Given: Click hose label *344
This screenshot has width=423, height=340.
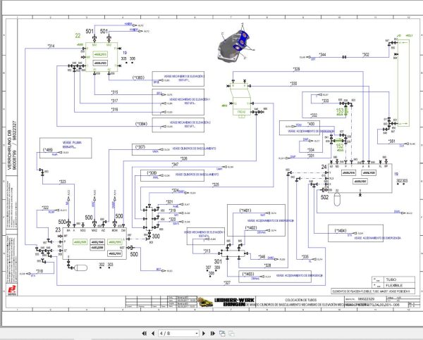Looking at the screenshot, I should click(322, 54).
